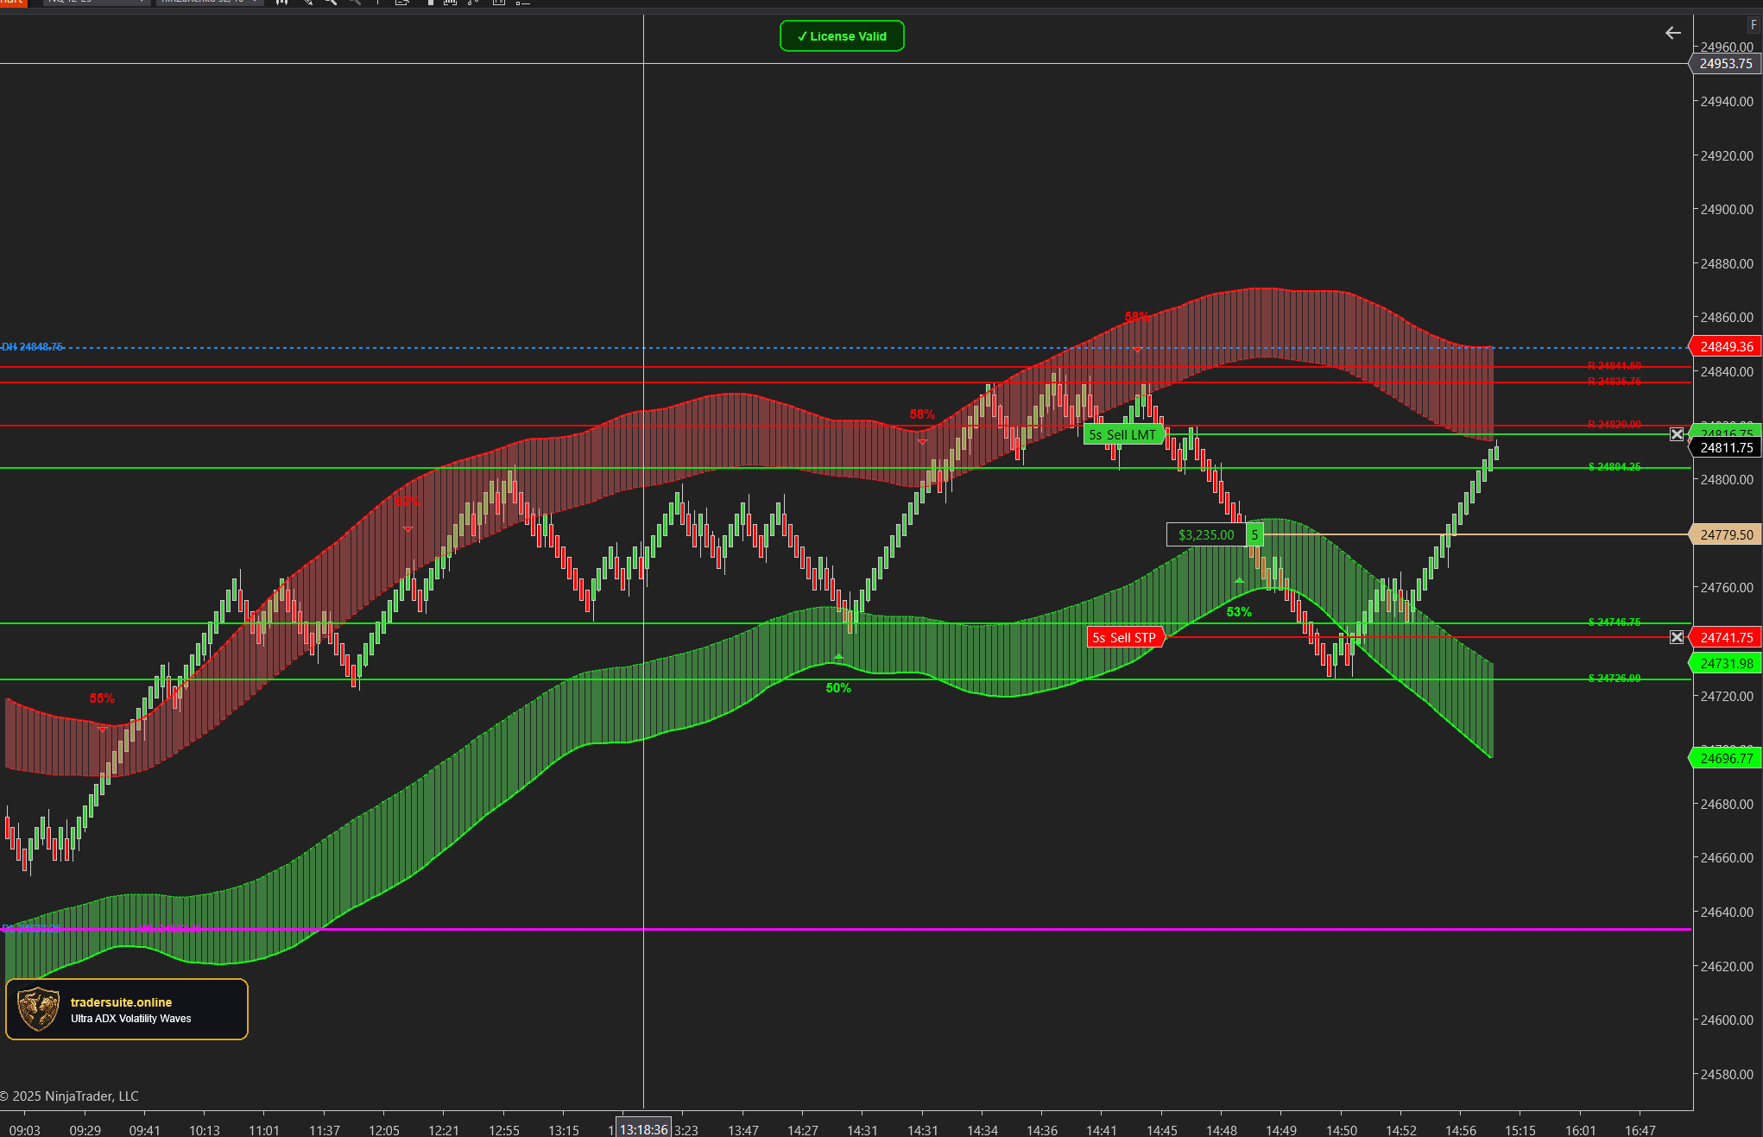Click the $3,235.00 position PnL label
The width and height of the screenshot is (1763, 1137).
click(x=1206, y=534)
